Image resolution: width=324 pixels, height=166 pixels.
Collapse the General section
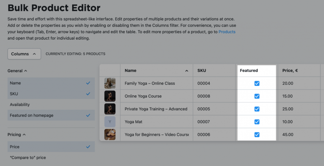click(17, 71)
